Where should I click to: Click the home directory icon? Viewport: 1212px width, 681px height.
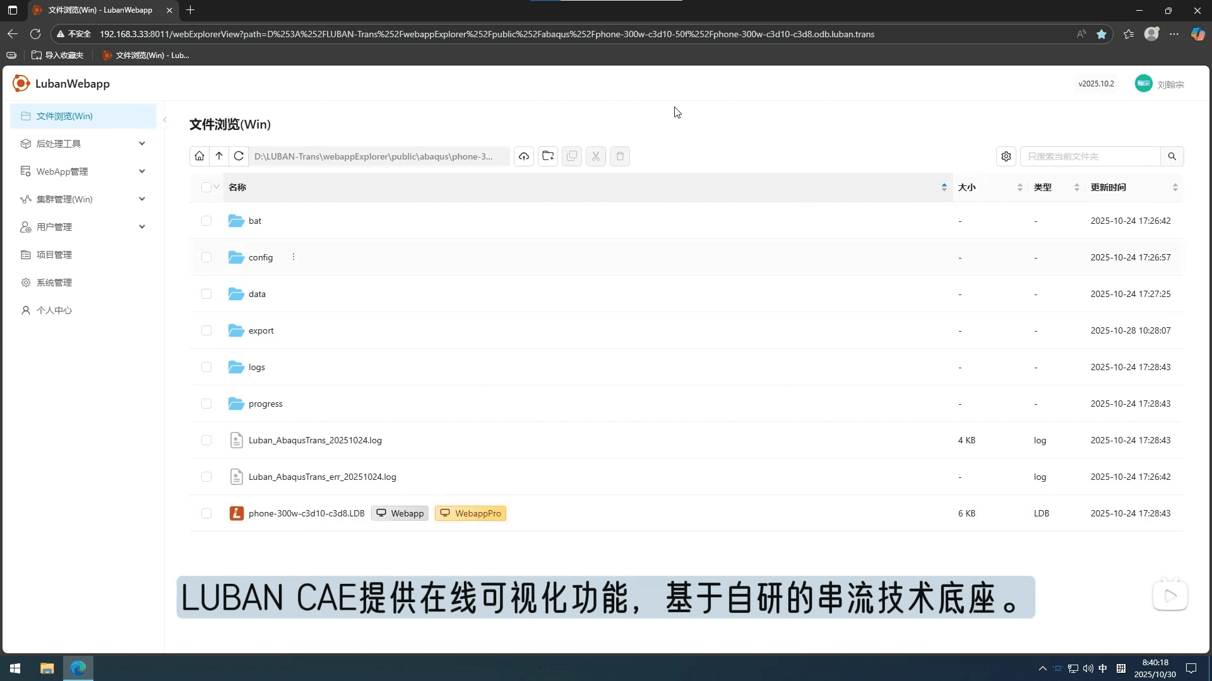click(199, 156)
